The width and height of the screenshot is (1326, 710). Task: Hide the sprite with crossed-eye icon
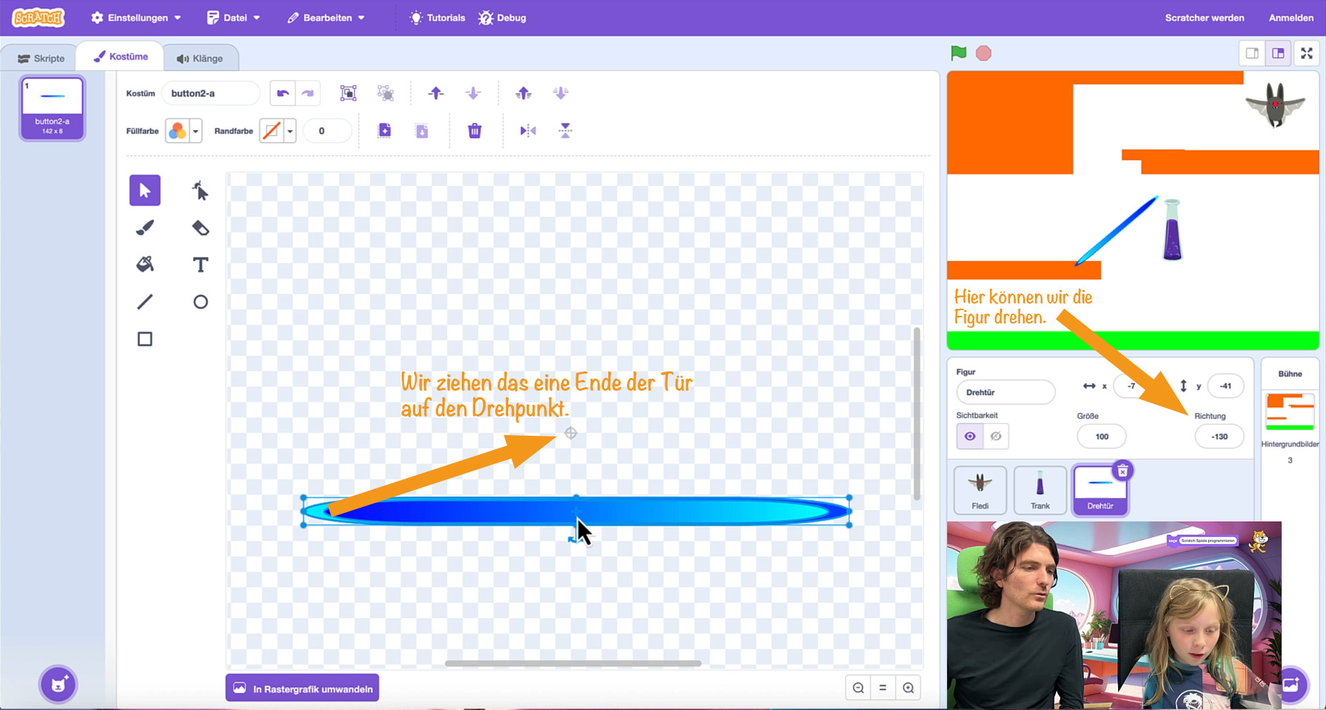tap(996, 436)
